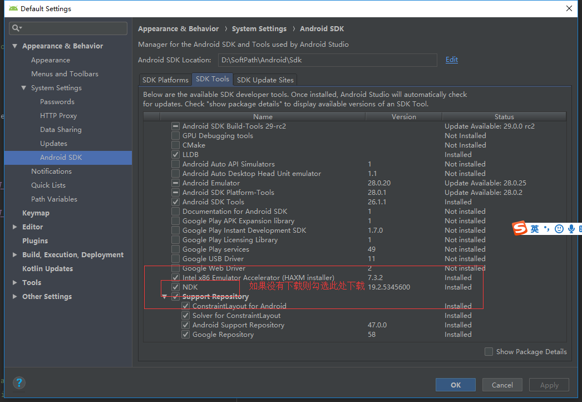582x402 pixels.
Task: Toggle Android Emulator checkbox
Action: [176, 183]
